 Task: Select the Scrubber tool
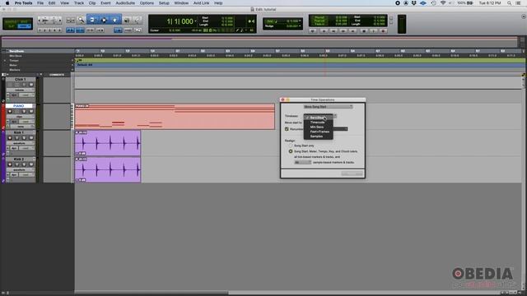(x=127, y=21)
